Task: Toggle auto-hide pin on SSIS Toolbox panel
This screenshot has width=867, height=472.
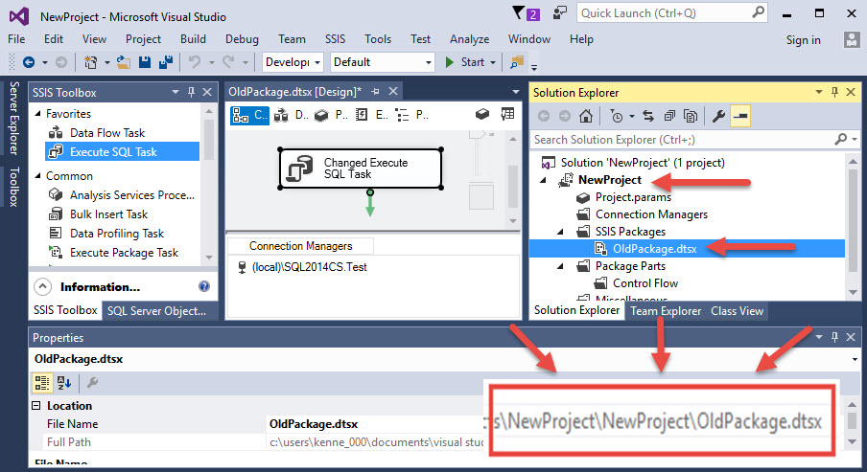Action: (x=191, y=93)
